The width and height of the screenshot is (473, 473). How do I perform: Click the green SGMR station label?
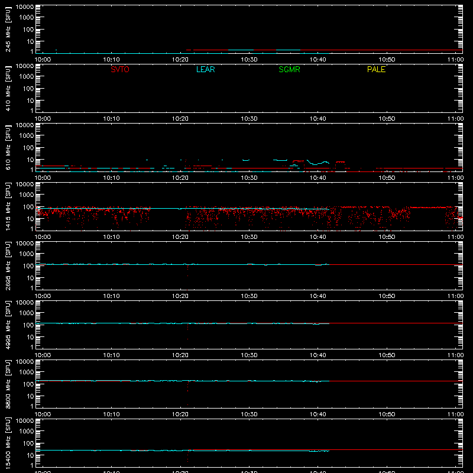click(289, 69)
